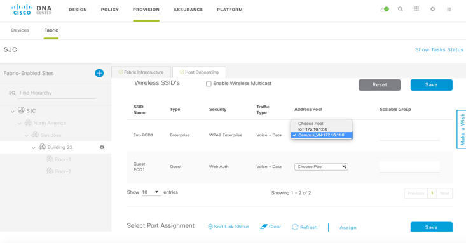The image size is (466, 243).
Task: Click the Guest-POD1 Scalable Group field
Action: (x=409, y=167)
